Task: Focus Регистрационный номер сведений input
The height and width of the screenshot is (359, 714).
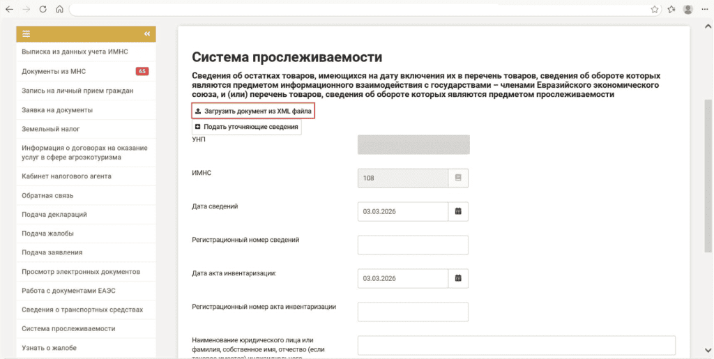Action: pyautogui.click(x=413, y=245)
